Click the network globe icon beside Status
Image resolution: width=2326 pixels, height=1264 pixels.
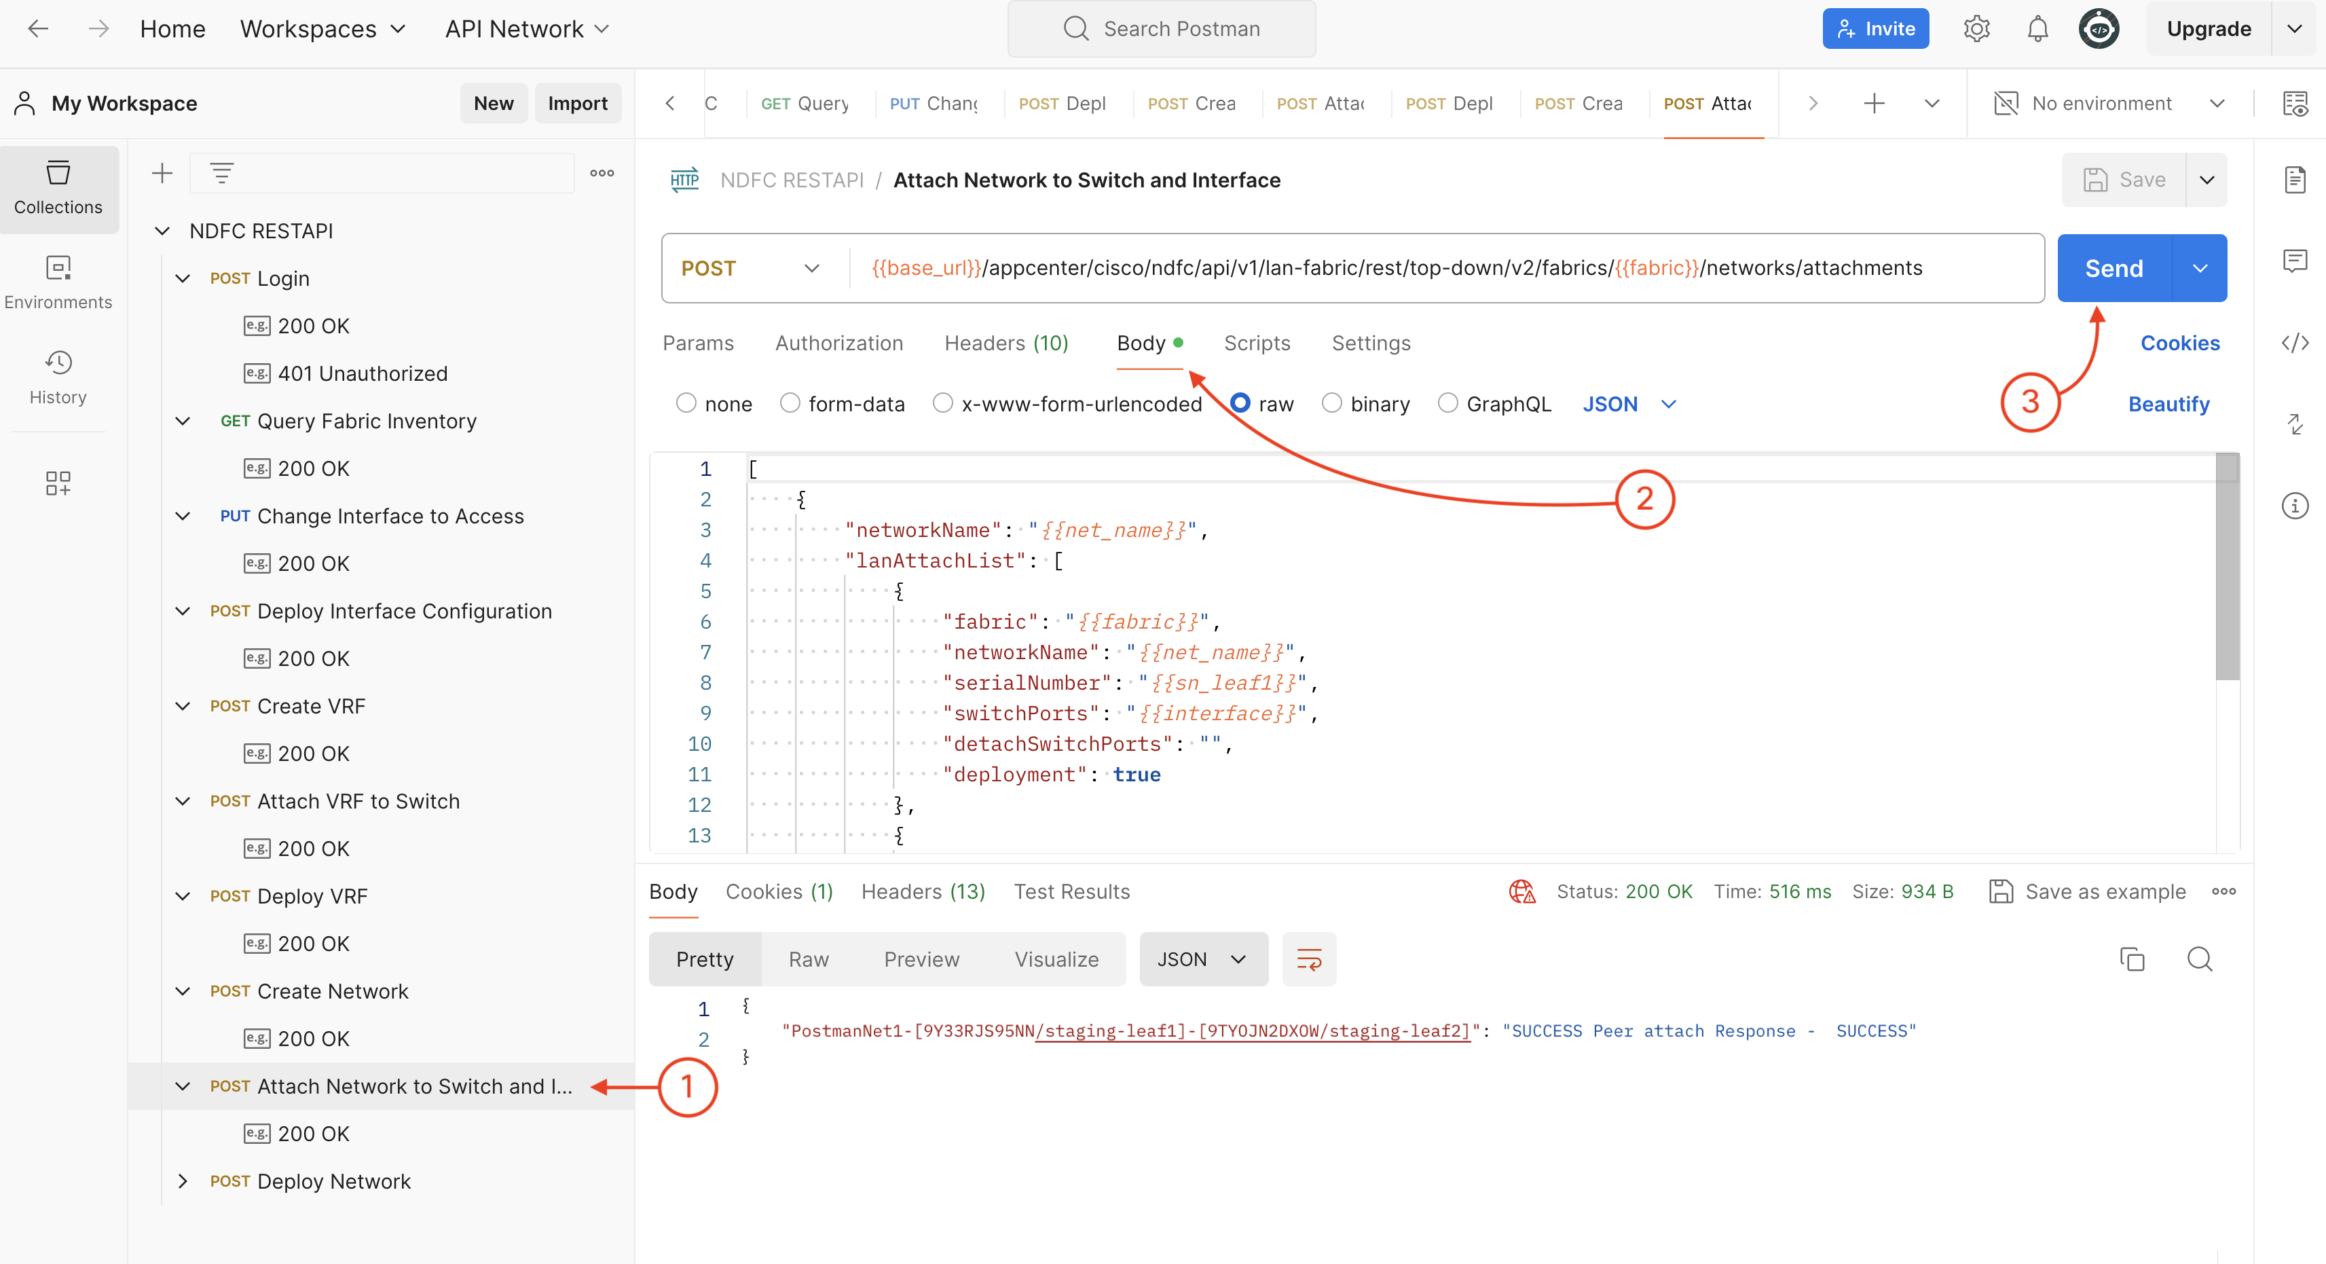(1521, 892)
